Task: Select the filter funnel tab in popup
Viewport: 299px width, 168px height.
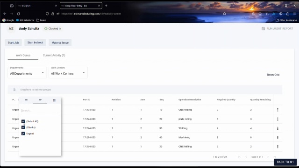Action: pyautogui.click(x=40, y=100)
